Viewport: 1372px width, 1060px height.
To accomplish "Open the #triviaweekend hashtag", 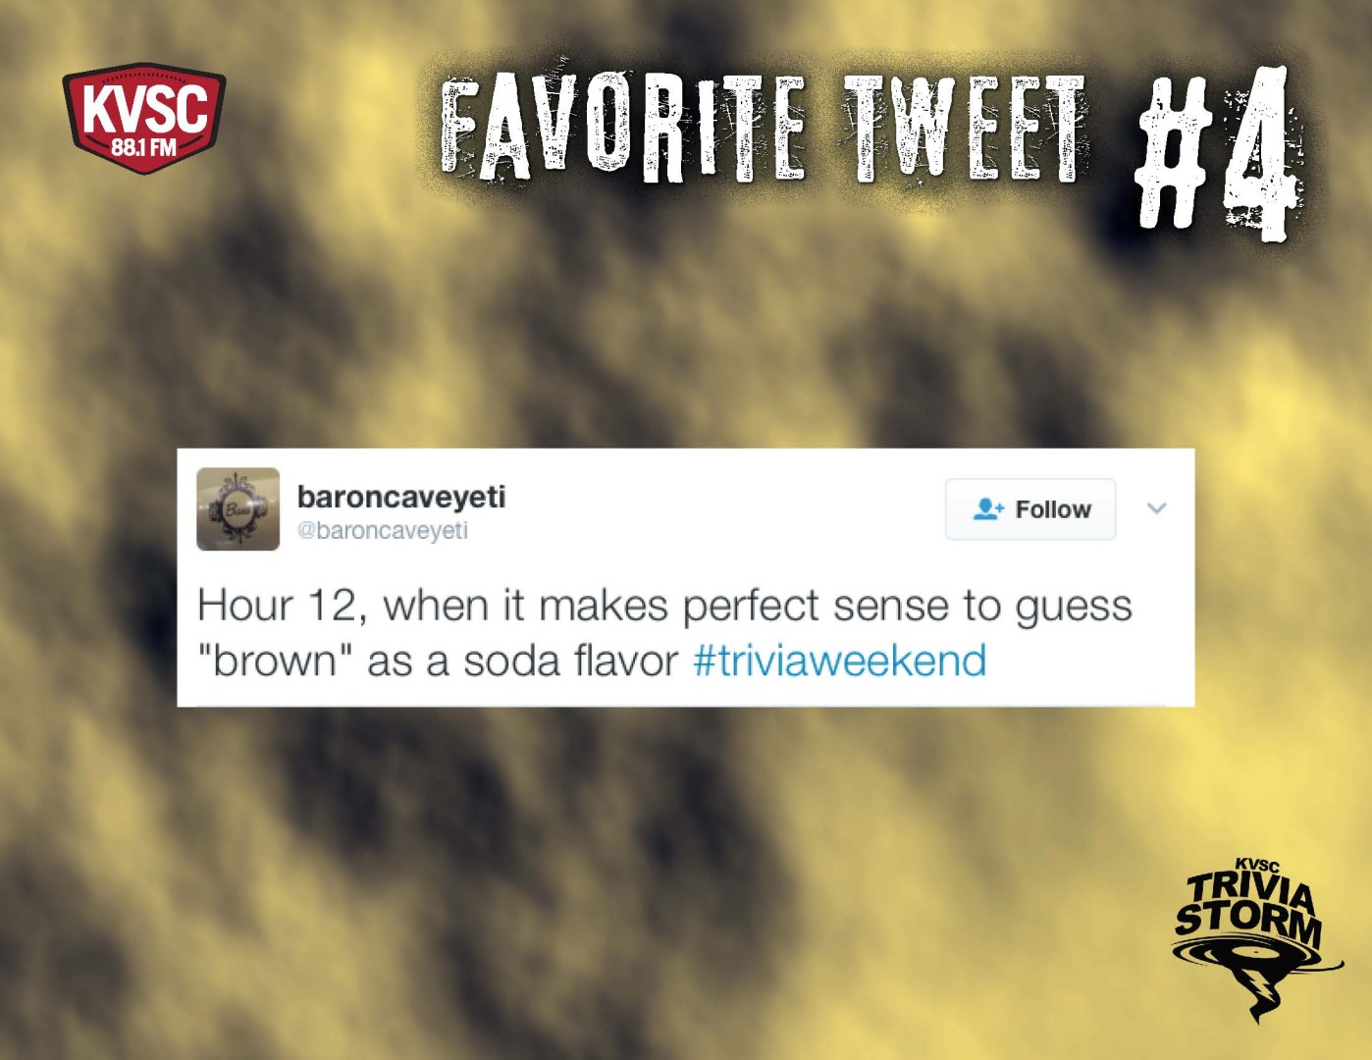I will pos(840,661).
